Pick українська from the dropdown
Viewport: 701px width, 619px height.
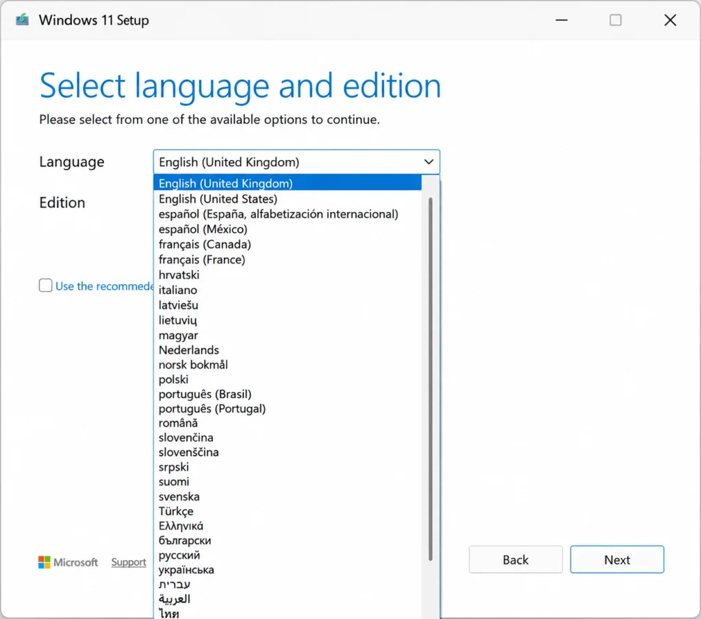coord(288,570)
